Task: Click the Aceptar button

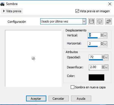Action: 36,99
